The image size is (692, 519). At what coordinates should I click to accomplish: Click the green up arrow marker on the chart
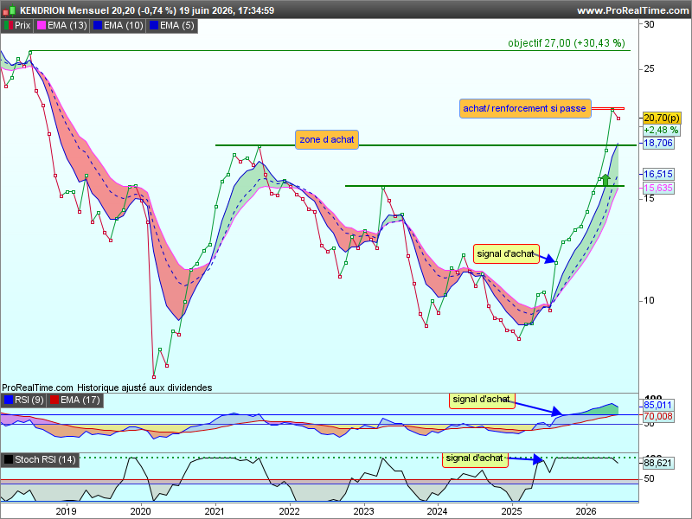click(x=605, y=180)
